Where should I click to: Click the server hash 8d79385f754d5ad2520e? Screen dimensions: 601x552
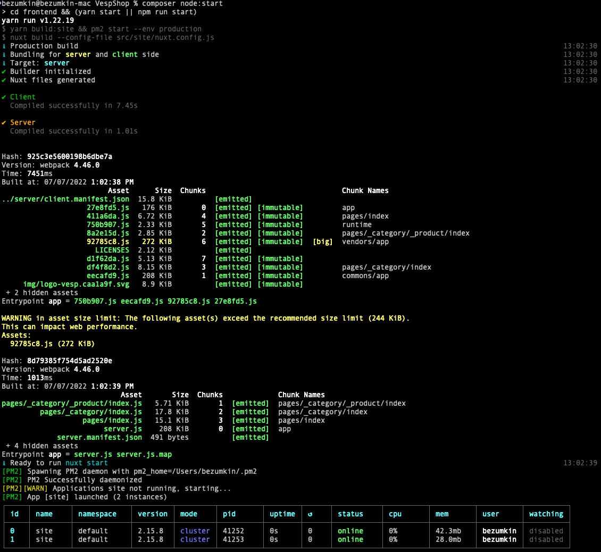pyautogui.click(x=69, y=361)
